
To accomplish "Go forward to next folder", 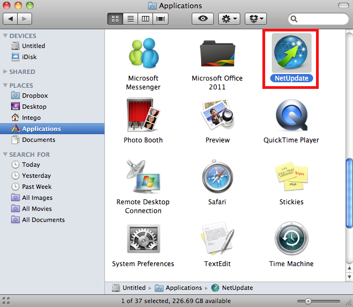I will (24, 19).
